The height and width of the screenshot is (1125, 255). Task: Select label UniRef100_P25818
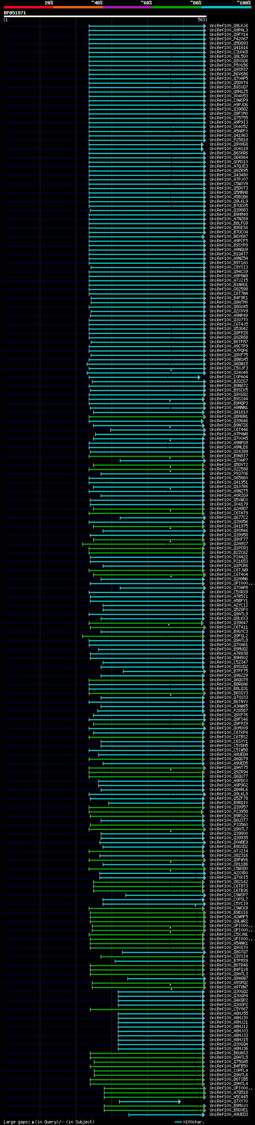pos(229,140)
